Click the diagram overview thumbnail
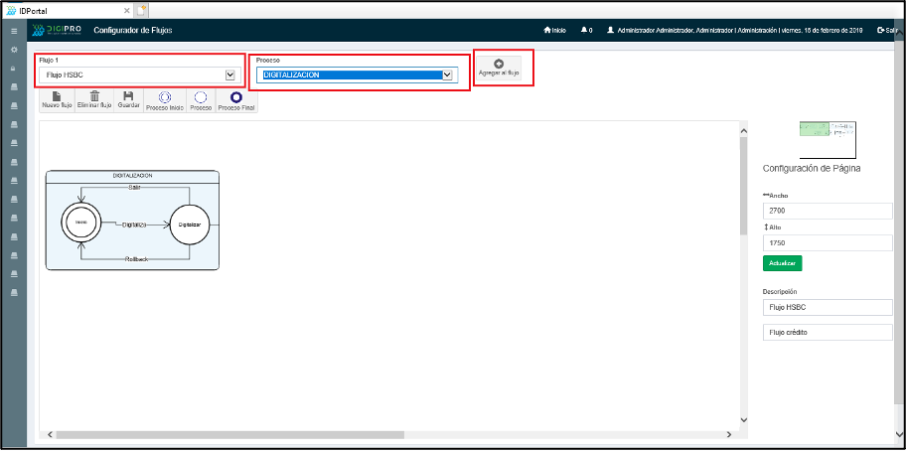Viewport: 906px width, 451px height. 828,138
